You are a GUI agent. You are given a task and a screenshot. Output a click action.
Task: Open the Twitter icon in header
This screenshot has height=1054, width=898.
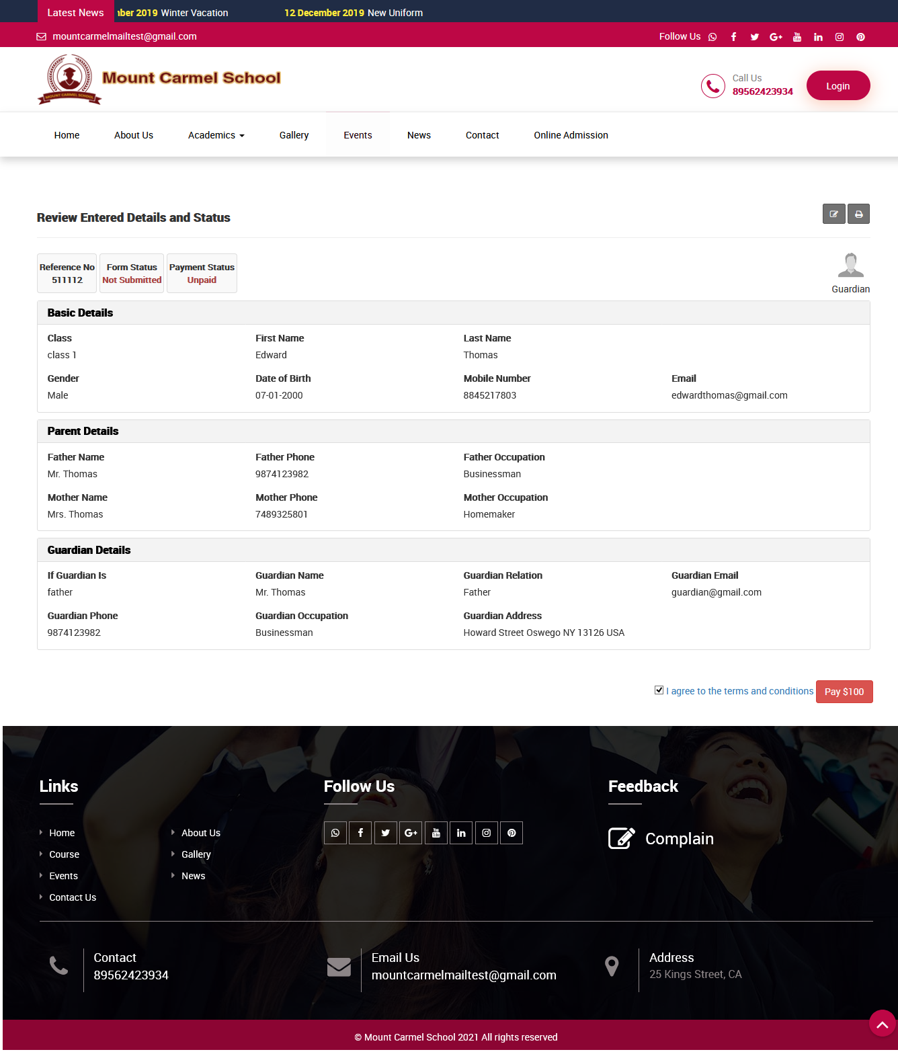pyautogui.click(x=754, y=37)
